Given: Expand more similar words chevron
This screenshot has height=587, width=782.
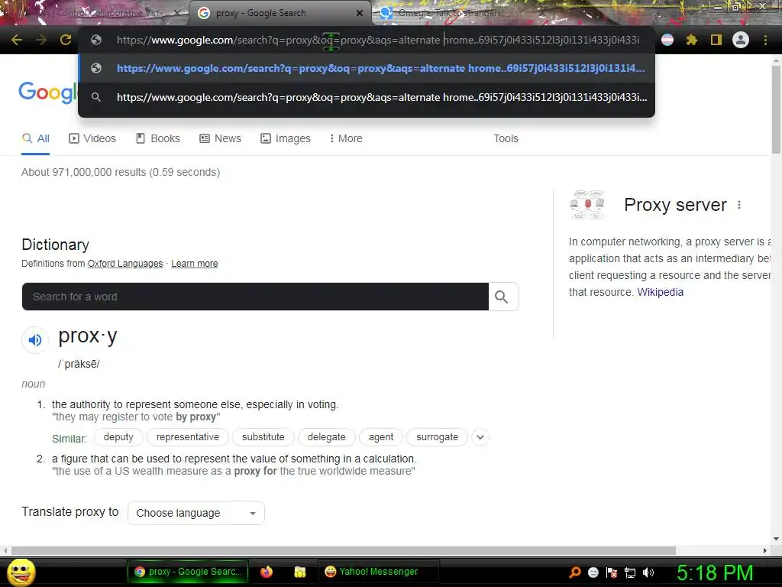Looking at the screenshot, I should click(x=480, y=437).
